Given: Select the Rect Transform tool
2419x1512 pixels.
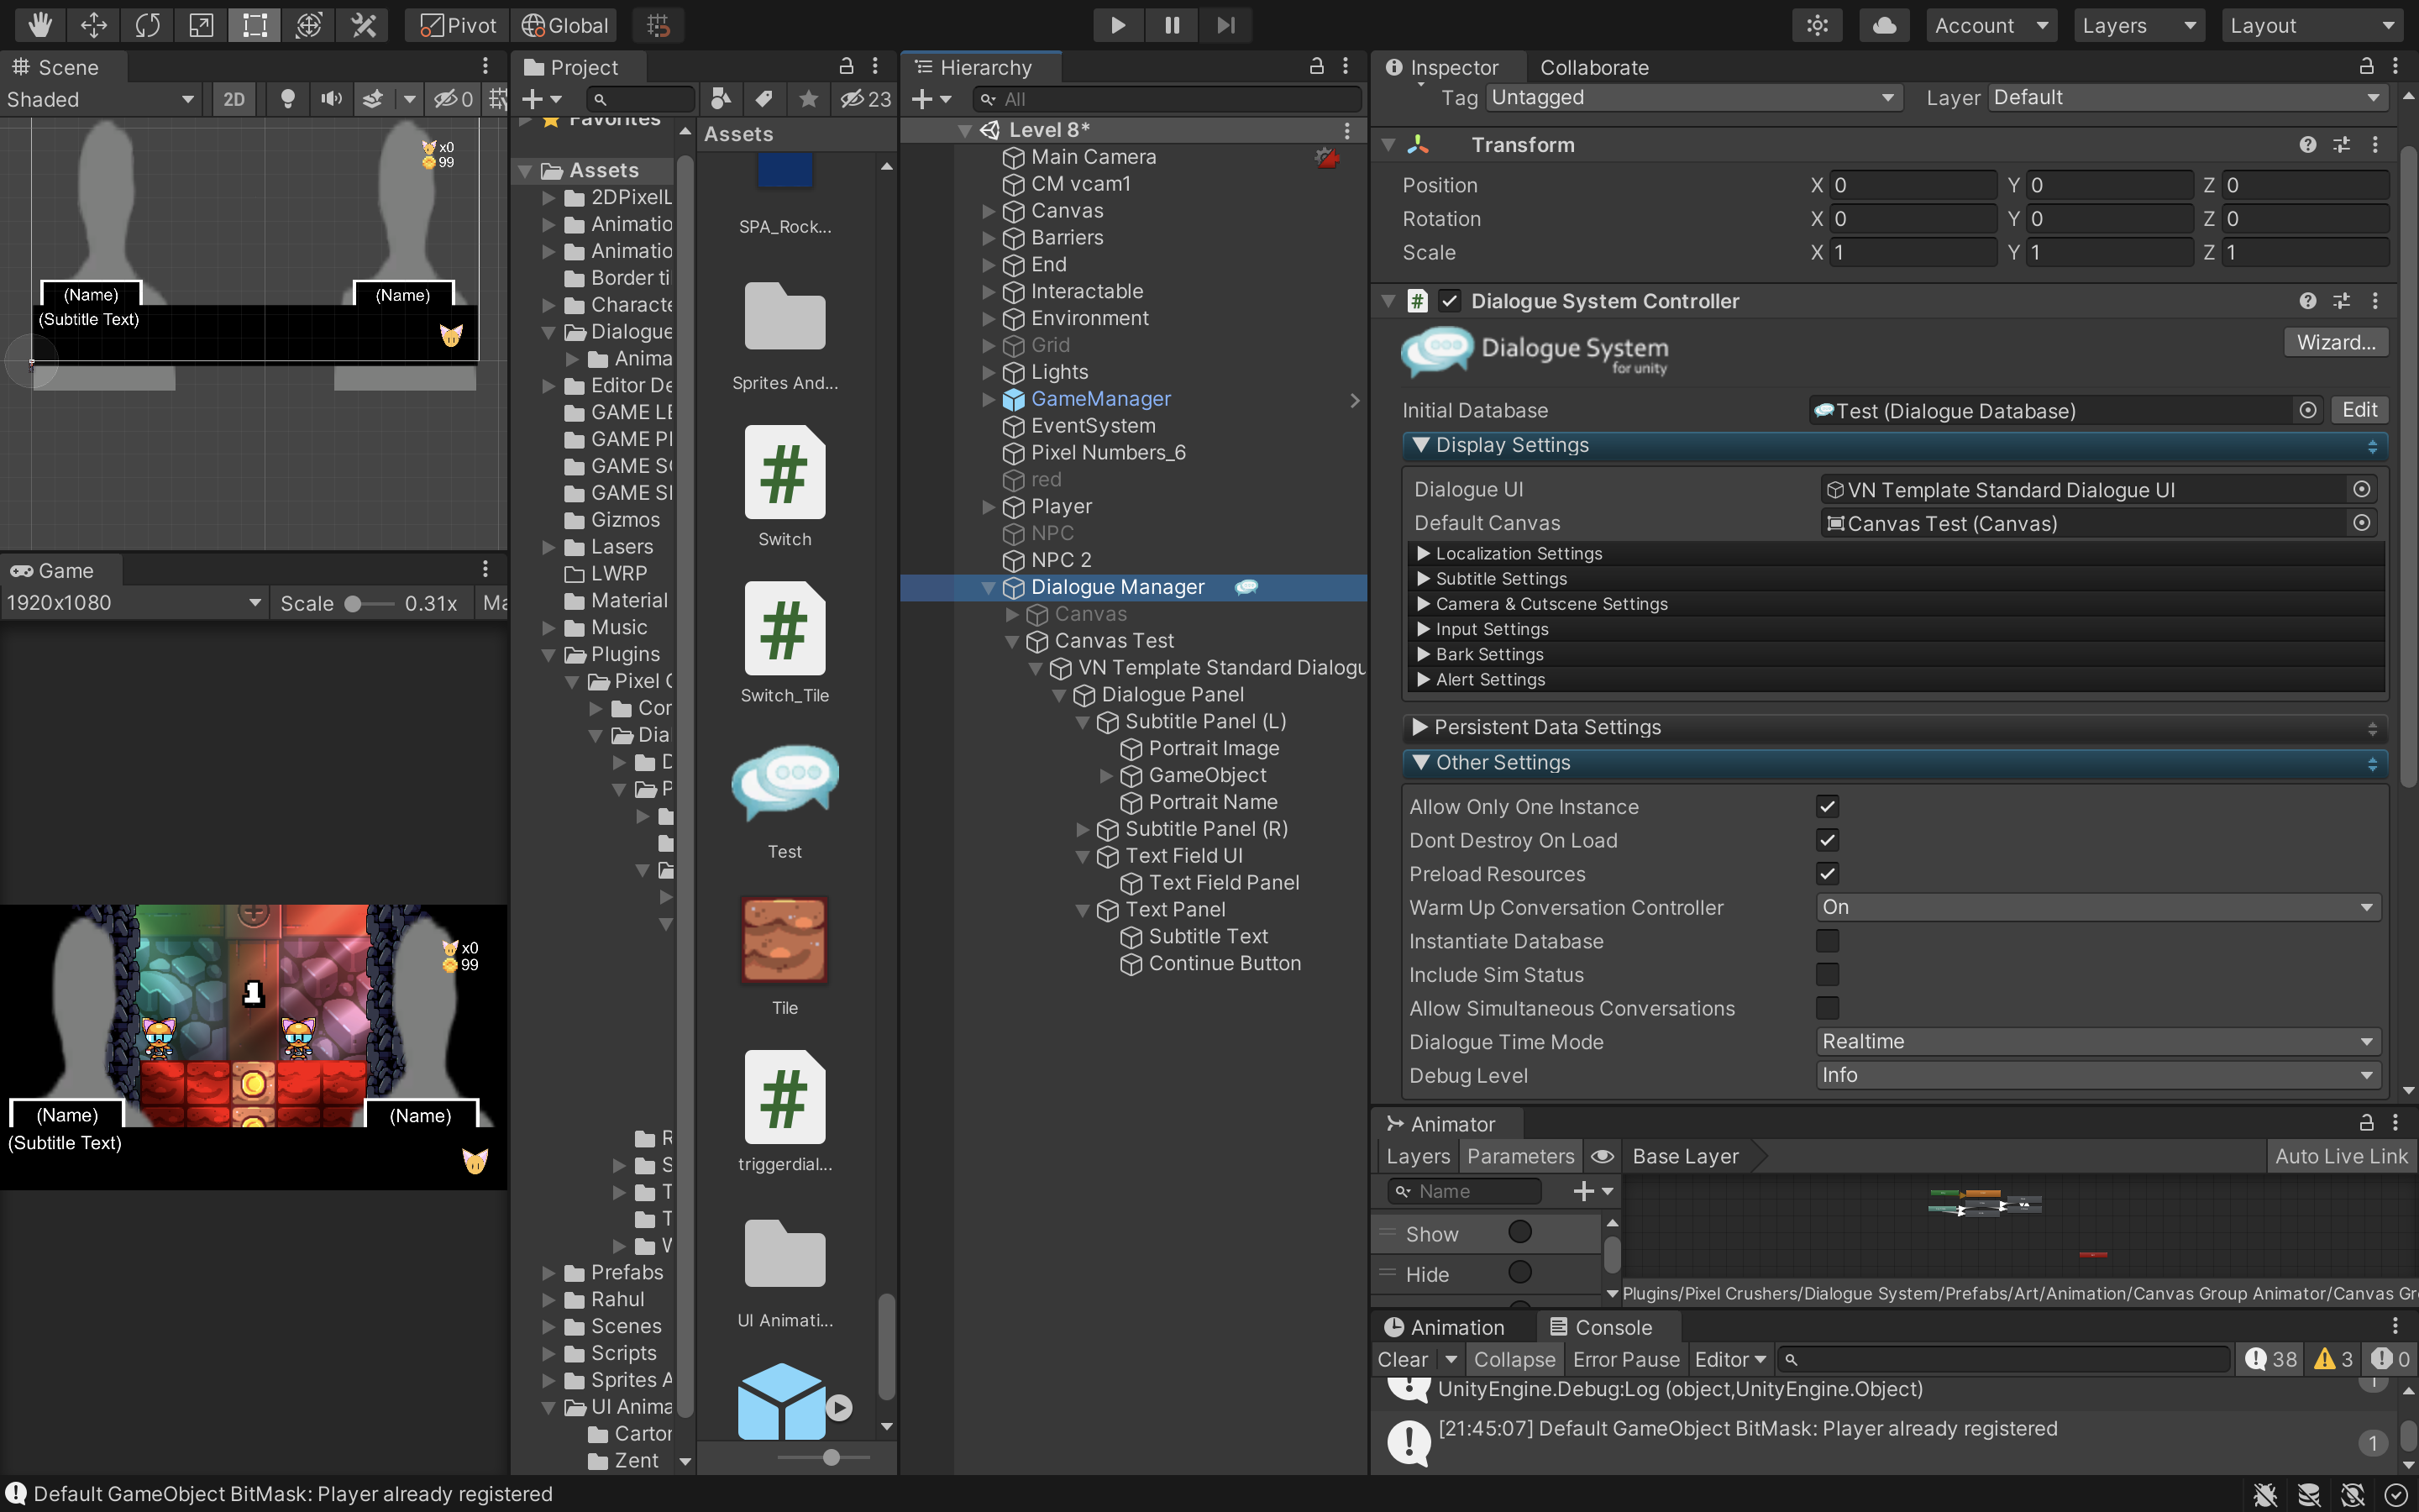Looking at the screenshot, I should click(254, 25).
